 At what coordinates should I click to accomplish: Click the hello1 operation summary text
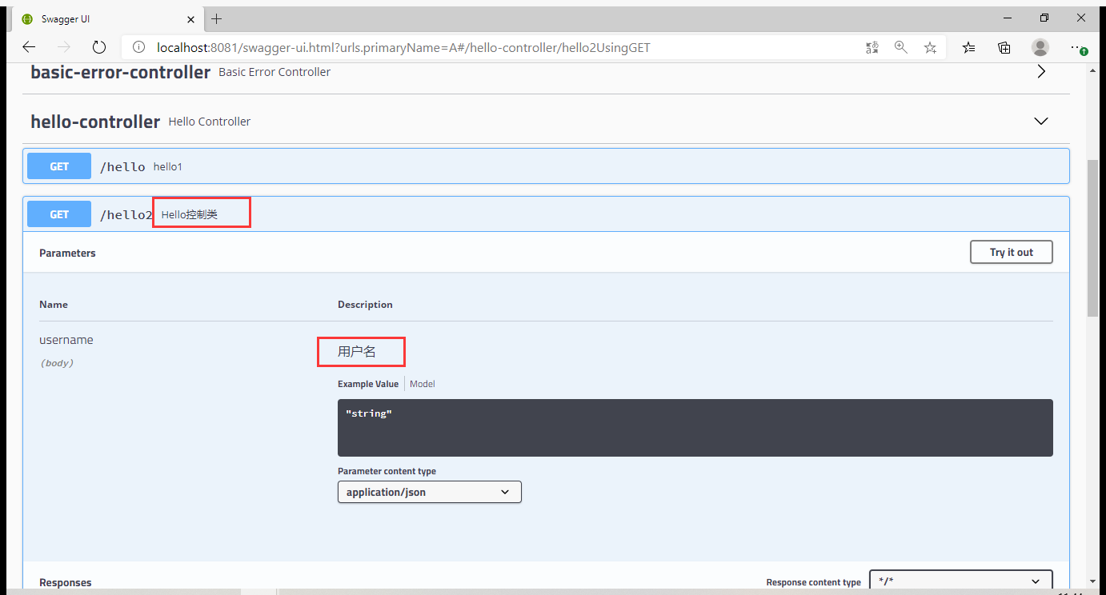coord(168,167)
